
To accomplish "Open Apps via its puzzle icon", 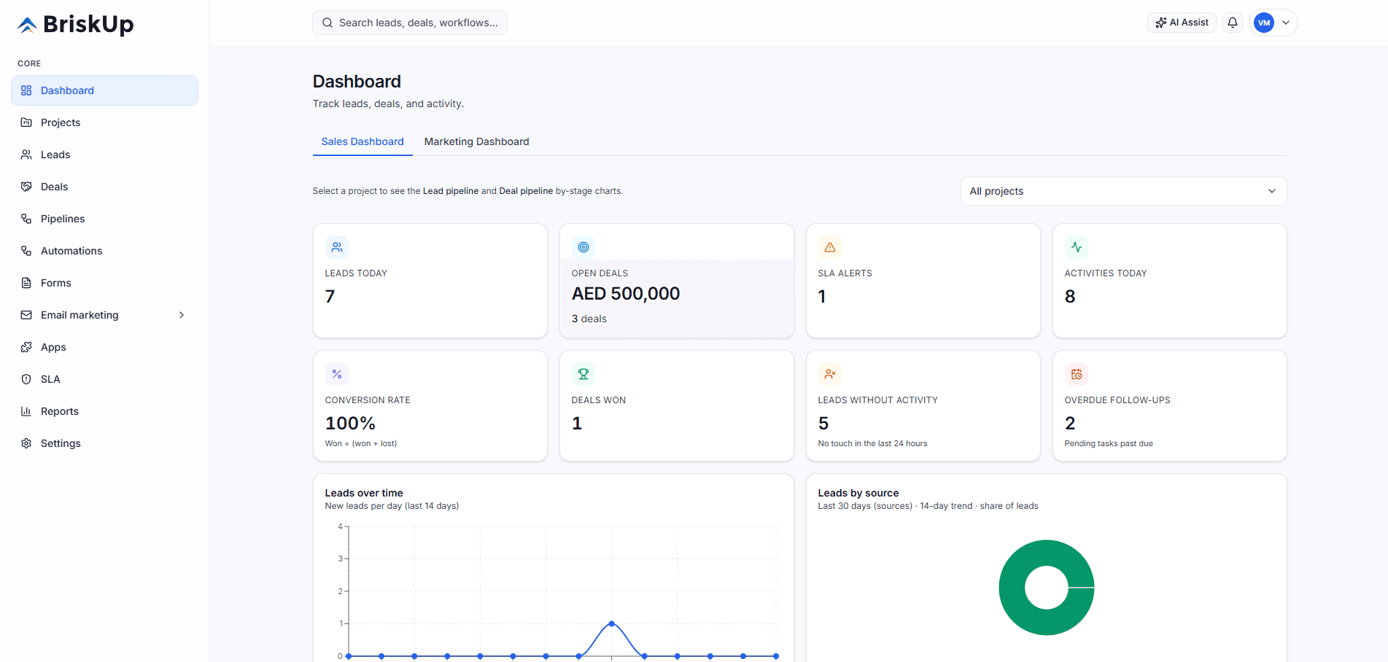I will 26,347.
